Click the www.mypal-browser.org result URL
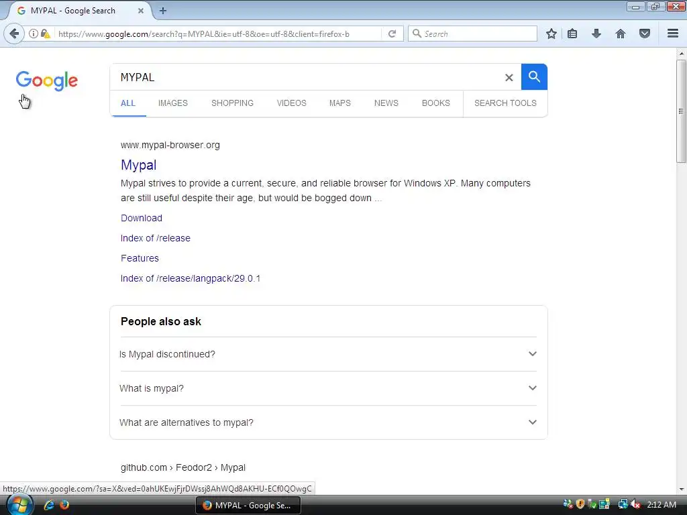Image resolution: width=687 pixels, height=515 pixels. tap(170, 145)
